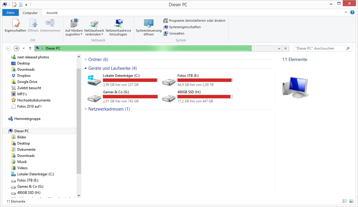Image resolution: width=358 pixels, height=207 pixels.
Task: Go up one folder level
Action: [30, 48]
